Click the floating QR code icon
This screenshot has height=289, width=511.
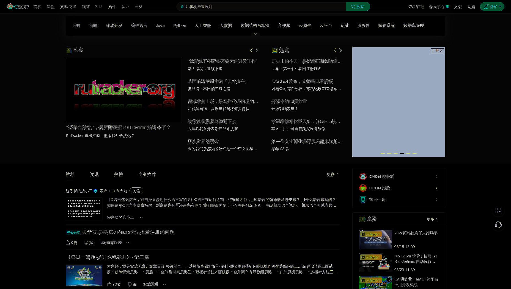click(x=498, y=211)
